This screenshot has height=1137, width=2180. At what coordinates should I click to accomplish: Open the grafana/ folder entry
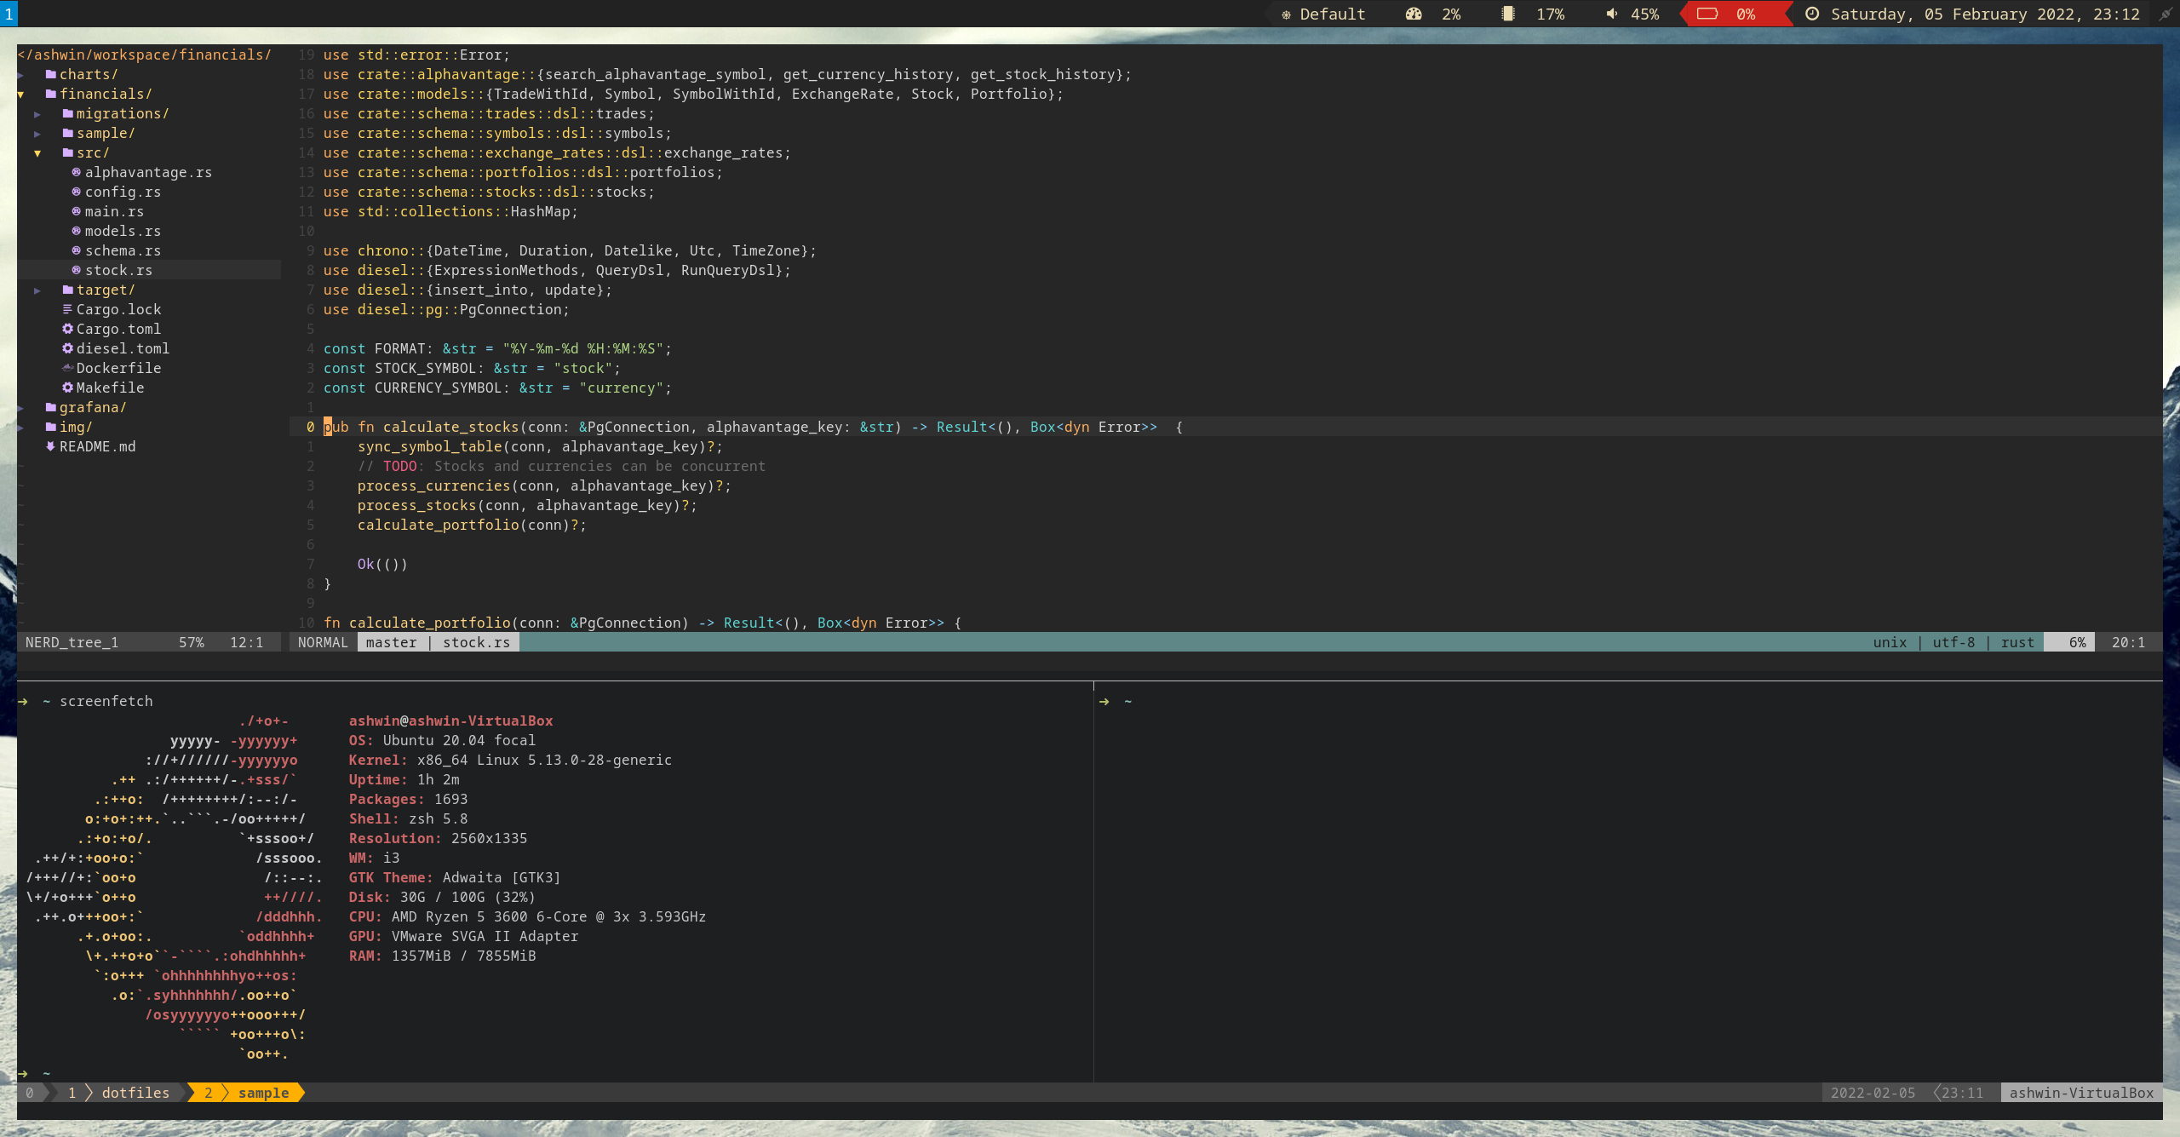coord(92,407)
